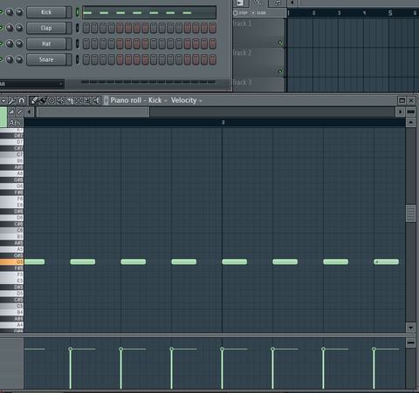Select the Paint brush tool in piano roll
Screen dimensions: 419x393
pyautogui.click(x=43, y=101)
